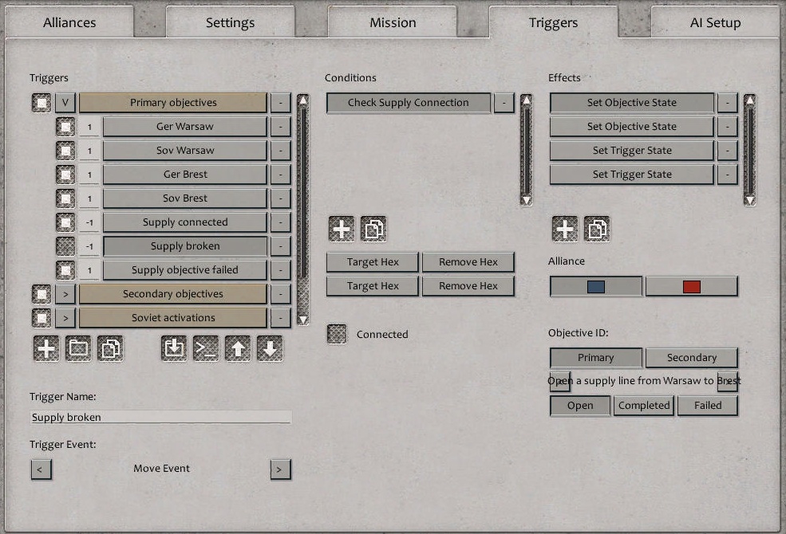Go to the AI Setup tab

(x=715, y=22)
